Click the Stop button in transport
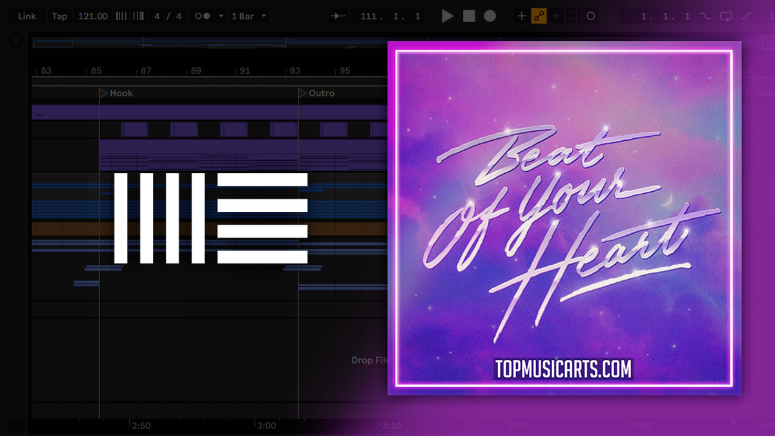This screenshot has width=775, height=436. 469,16
